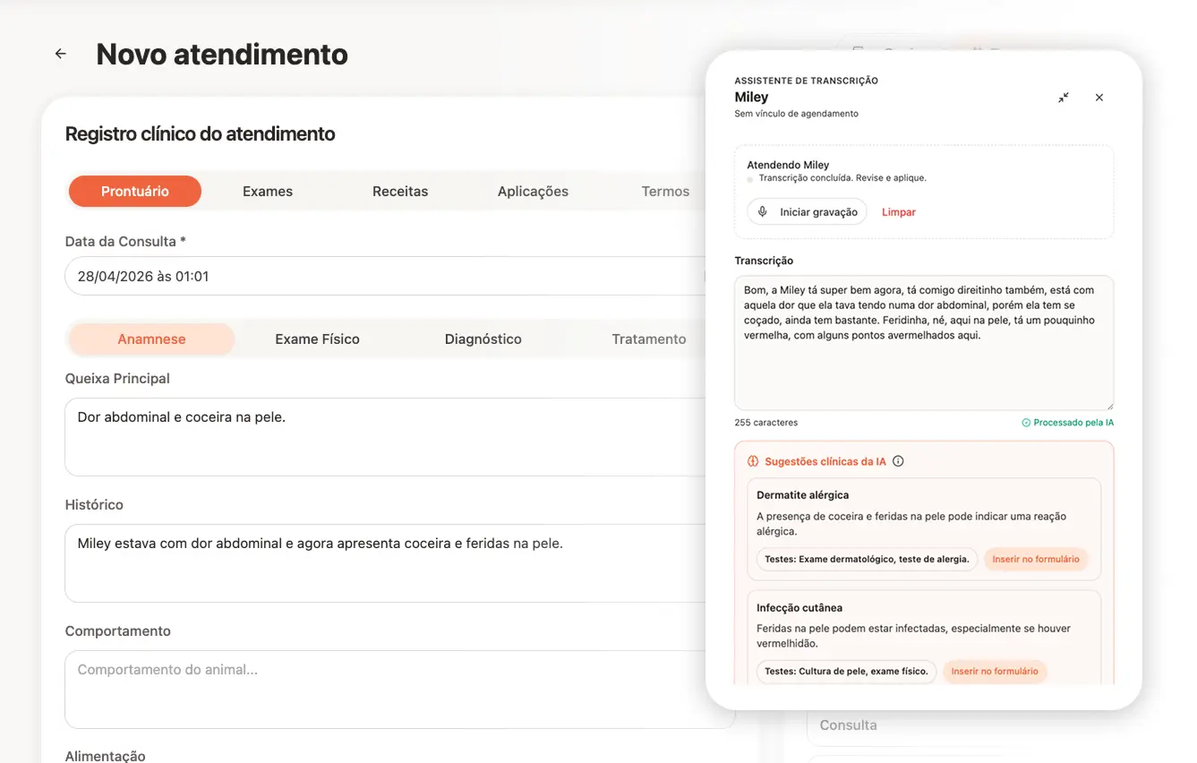Go back using the arrow icon
Viewport: 1197px width, 763px height.
[61, 54]
